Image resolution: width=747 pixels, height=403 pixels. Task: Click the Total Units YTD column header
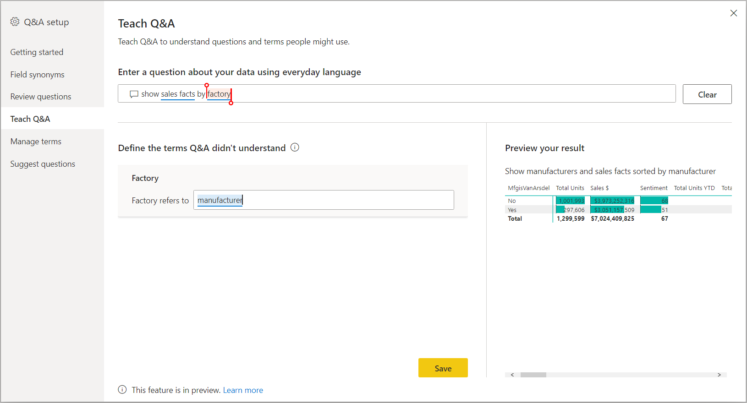click(694, 188)
